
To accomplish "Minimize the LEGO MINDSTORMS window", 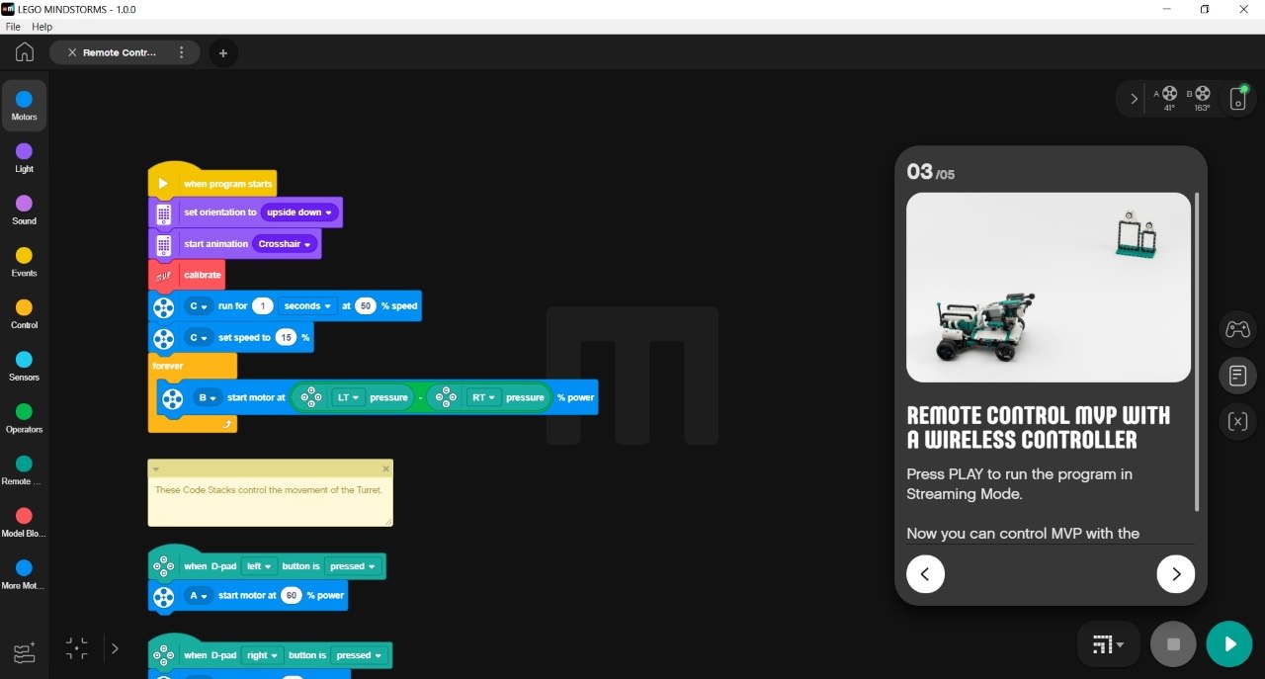I will [x=1168, y=9].
